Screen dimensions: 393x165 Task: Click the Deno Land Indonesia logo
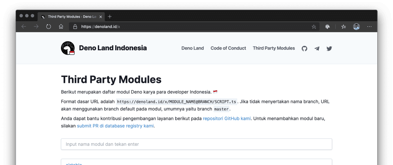pyautogui.click(x=68, y=48)
